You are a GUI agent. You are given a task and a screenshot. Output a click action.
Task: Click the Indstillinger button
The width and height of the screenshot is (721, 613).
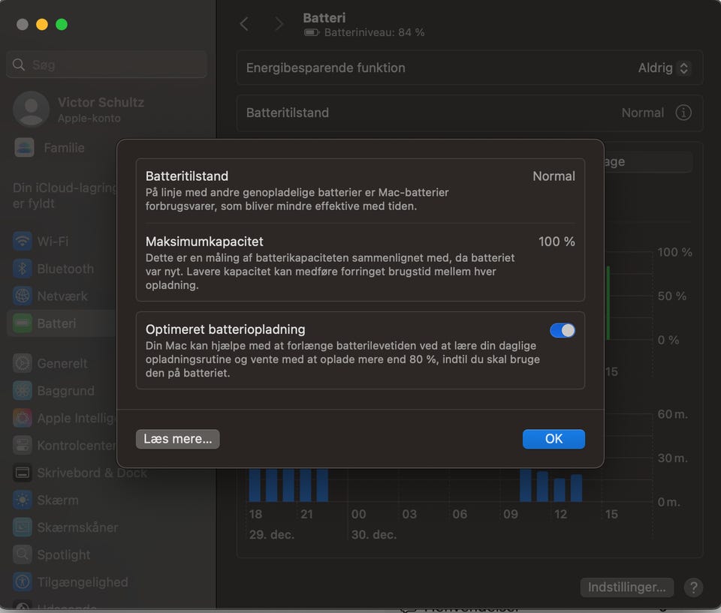click(x=626, y=587)
